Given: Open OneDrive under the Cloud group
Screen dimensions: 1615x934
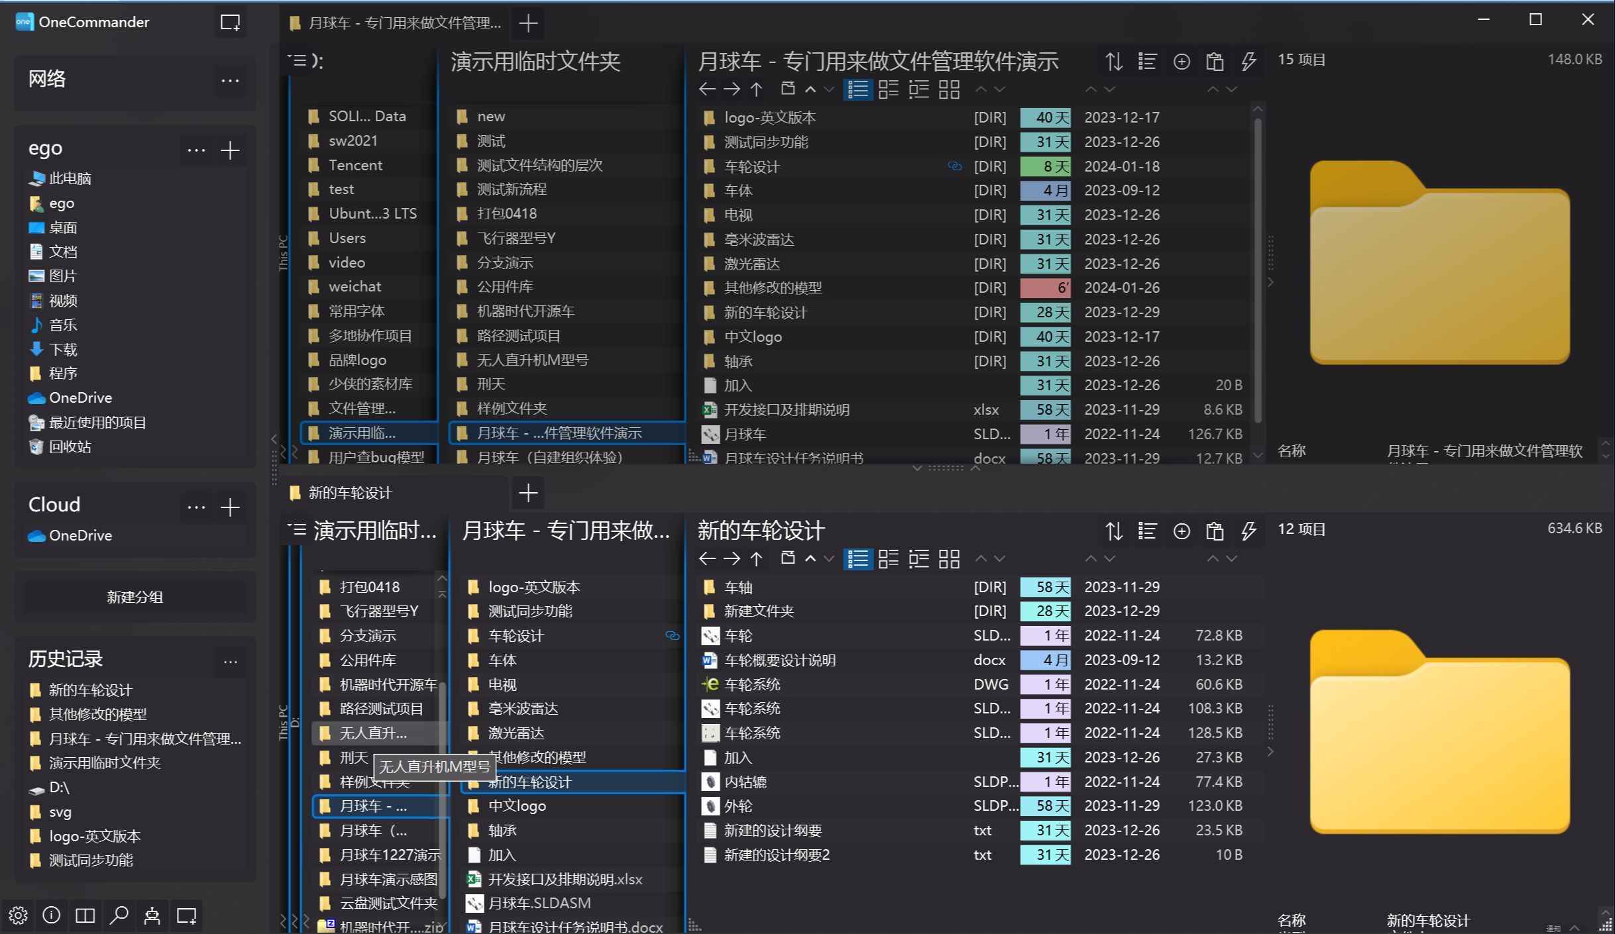Looking at the screenshot, I should point(80,535).
